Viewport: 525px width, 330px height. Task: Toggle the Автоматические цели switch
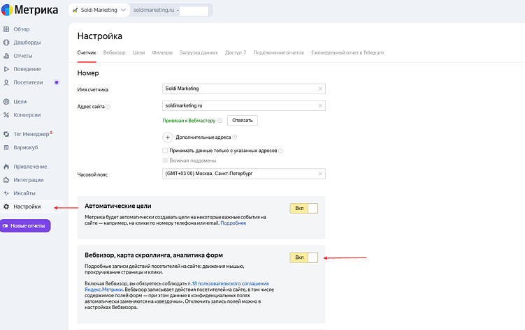(303, 209)
